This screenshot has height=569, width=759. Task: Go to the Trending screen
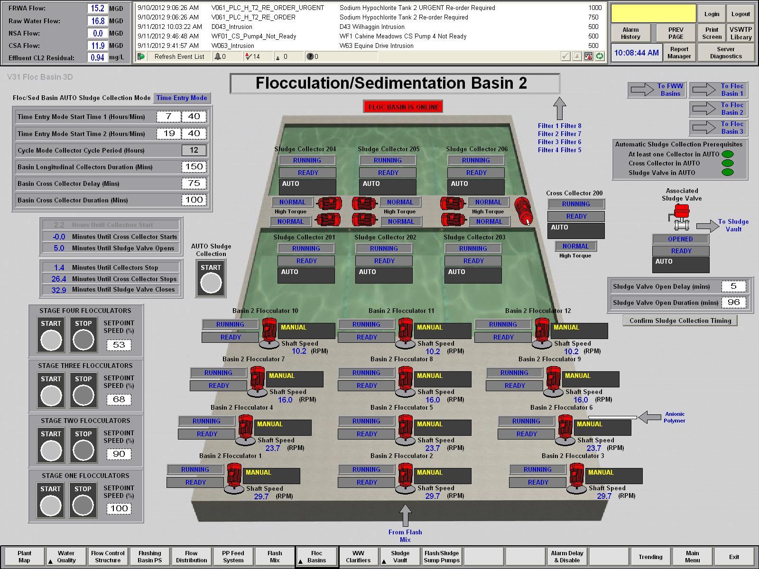[650, 557]
